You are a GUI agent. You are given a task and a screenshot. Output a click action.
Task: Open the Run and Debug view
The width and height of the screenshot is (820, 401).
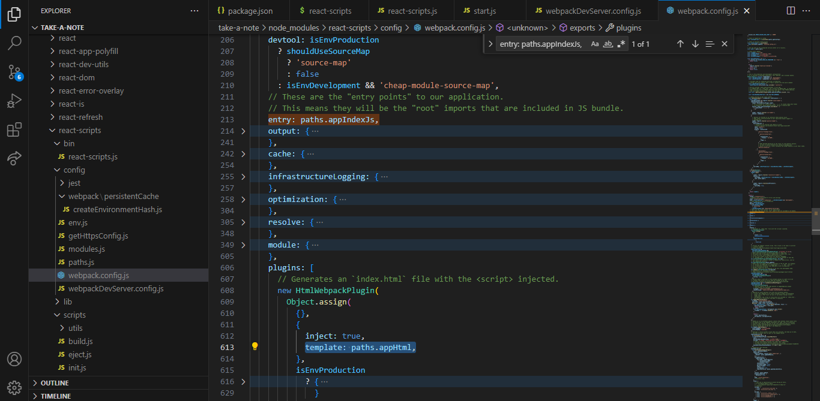point(14,101)
